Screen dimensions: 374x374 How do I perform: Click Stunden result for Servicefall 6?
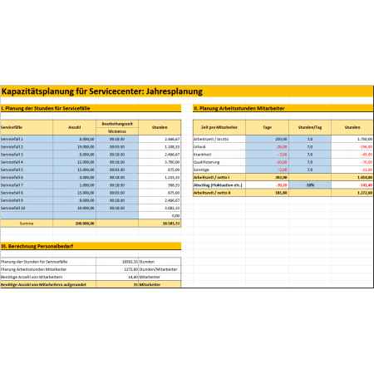click(160, 177)
